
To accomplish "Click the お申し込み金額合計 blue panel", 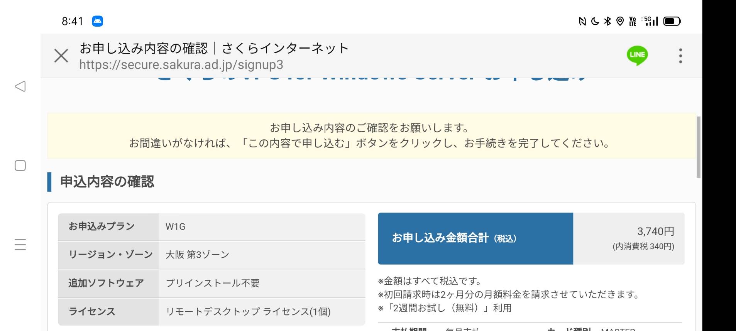I will (475, 238).
